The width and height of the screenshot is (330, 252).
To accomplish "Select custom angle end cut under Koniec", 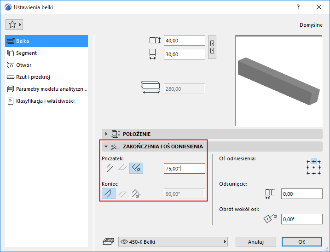I will tap(136, 193).
